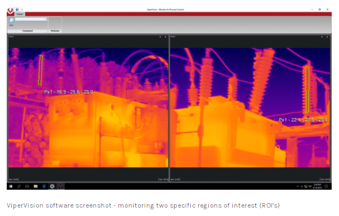Viewport: 339px width, 216px height.
Task: Click the Px1 temperature label in left view
Action: [x=68, y=92]
